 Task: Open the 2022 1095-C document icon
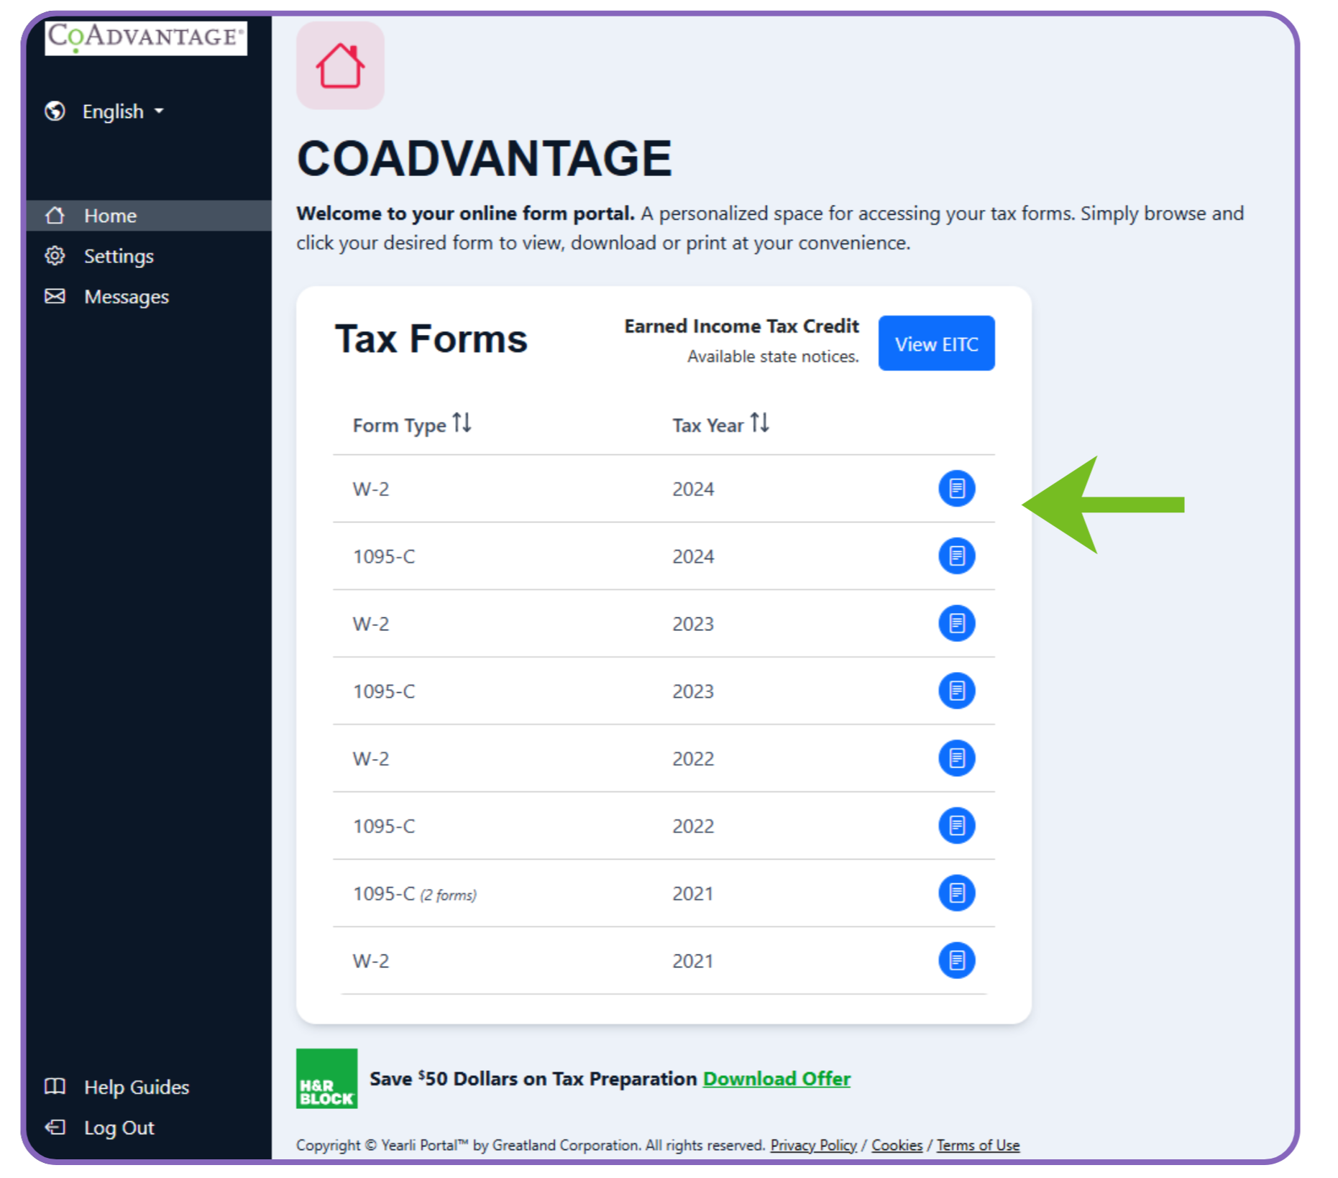[956, 826]
